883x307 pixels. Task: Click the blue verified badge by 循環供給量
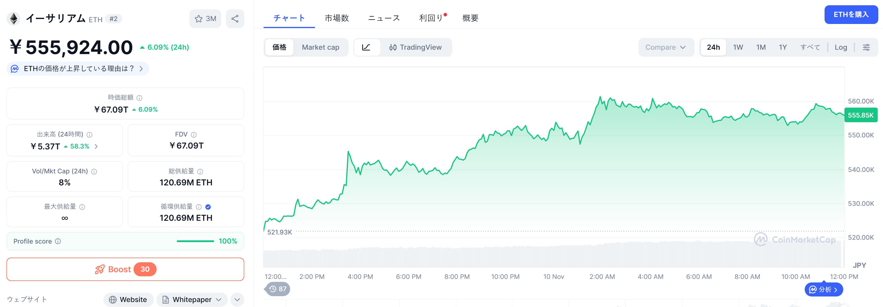pyautogui.click(x=208, y=207)
